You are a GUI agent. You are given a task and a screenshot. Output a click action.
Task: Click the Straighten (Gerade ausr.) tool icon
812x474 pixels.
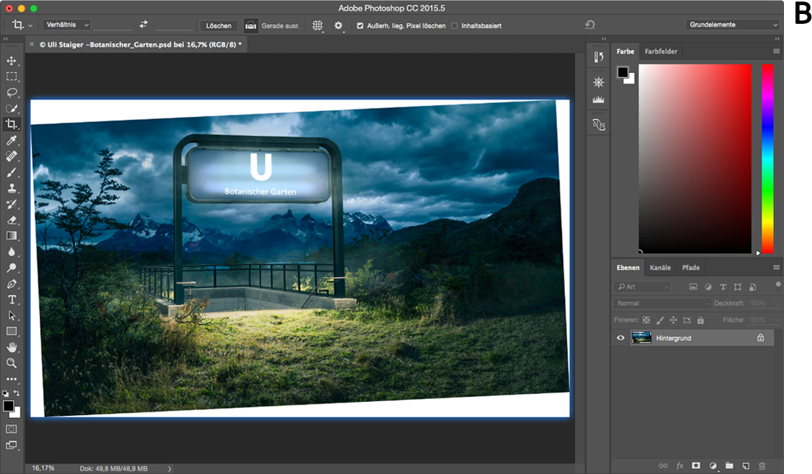(251, 25)
